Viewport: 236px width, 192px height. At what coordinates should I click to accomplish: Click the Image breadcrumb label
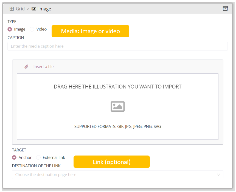click(x=45, y=9)
